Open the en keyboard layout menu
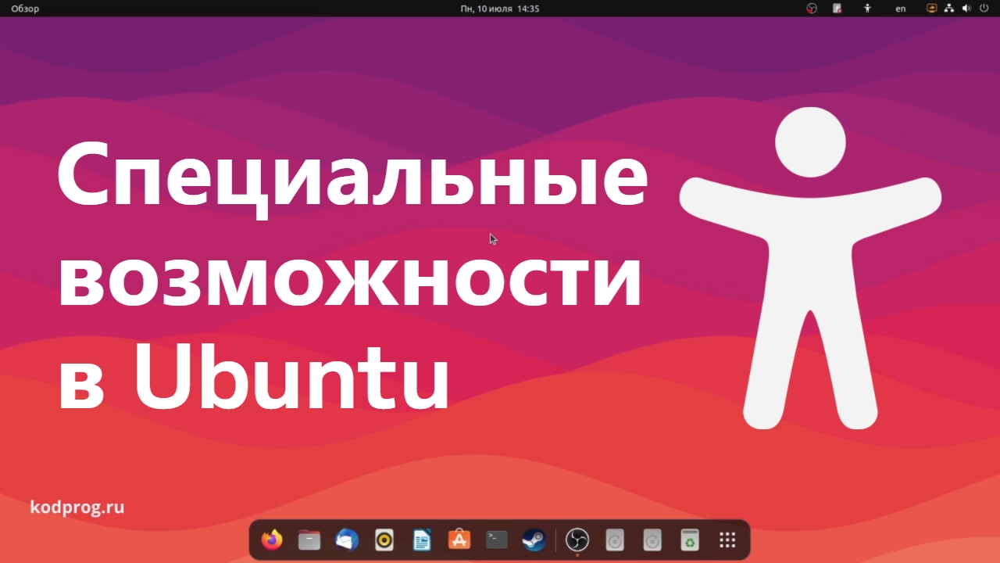The height and width of the screenshot is (563, 1000). 901,9
